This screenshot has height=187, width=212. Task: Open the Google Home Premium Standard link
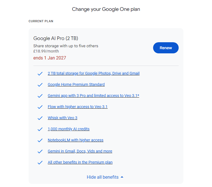(76, 84)
